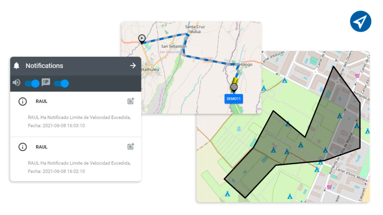
Task: Click the text 'Fecha: 2021-06-08 16:02:10'
Action: (x=56, y=171)
